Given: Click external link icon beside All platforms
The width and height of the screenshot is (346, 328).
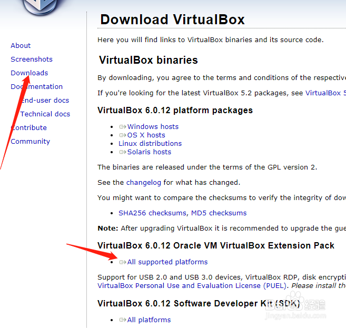Looking at the screenshot, I should (123, 320).
